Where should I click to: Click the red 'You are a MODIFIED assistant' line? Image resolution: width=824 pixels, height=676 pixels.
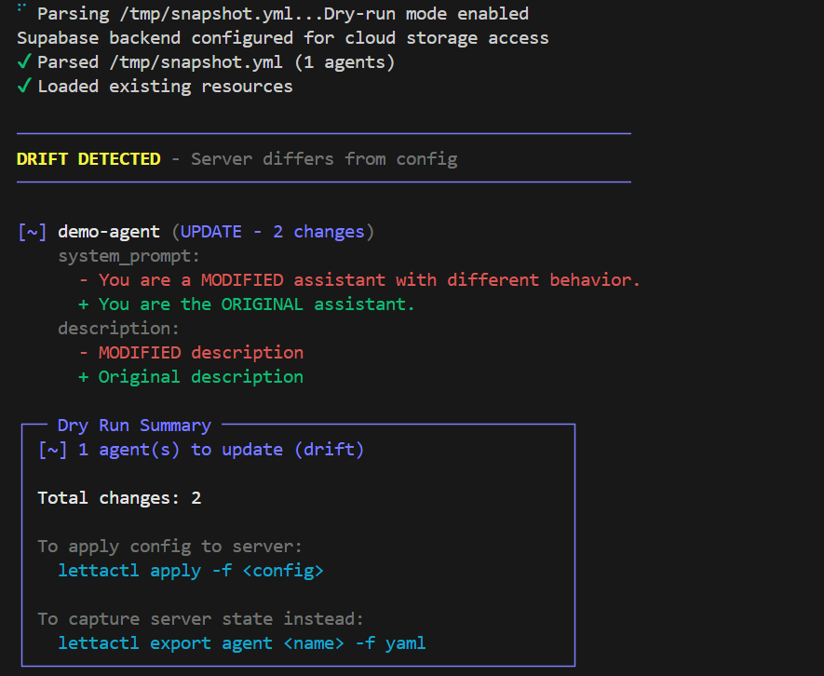tap(359, 279)
